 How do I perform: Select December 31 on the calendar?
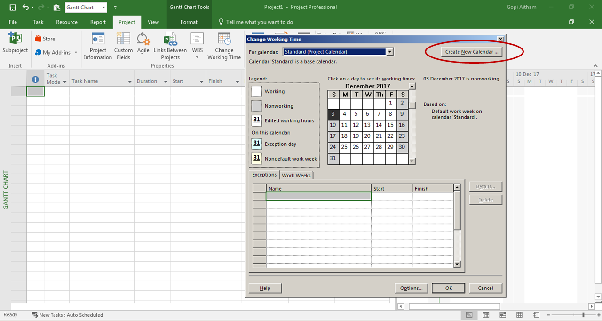(333, 158)
